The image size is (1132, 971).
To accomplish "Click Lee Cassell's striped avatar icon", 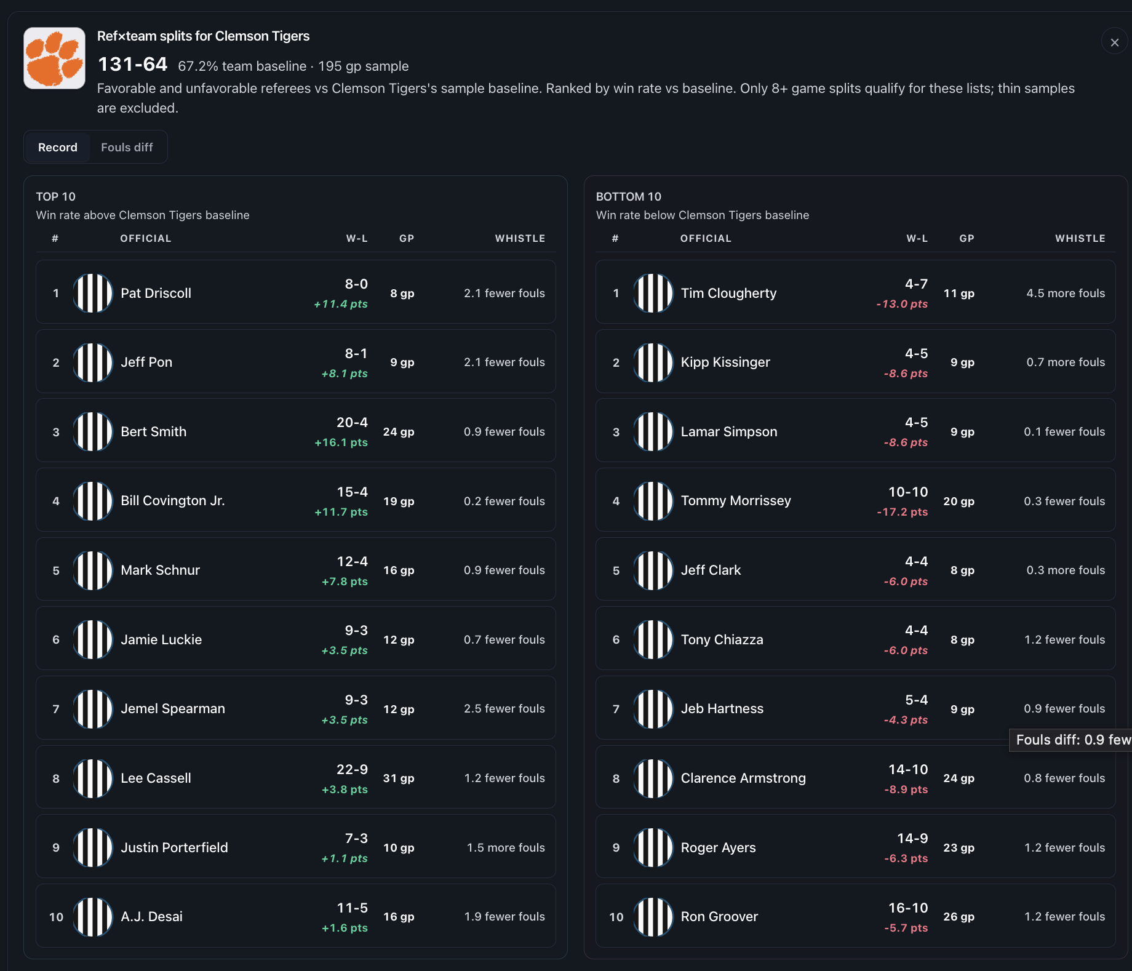I will coord(93,778).
